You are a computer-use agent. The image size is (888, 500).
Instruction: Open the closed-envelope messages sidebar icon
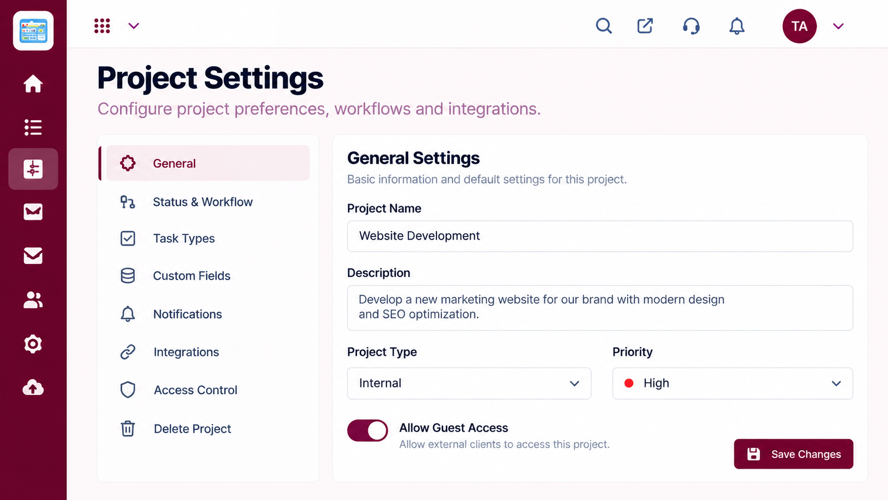tap(33, 256)
